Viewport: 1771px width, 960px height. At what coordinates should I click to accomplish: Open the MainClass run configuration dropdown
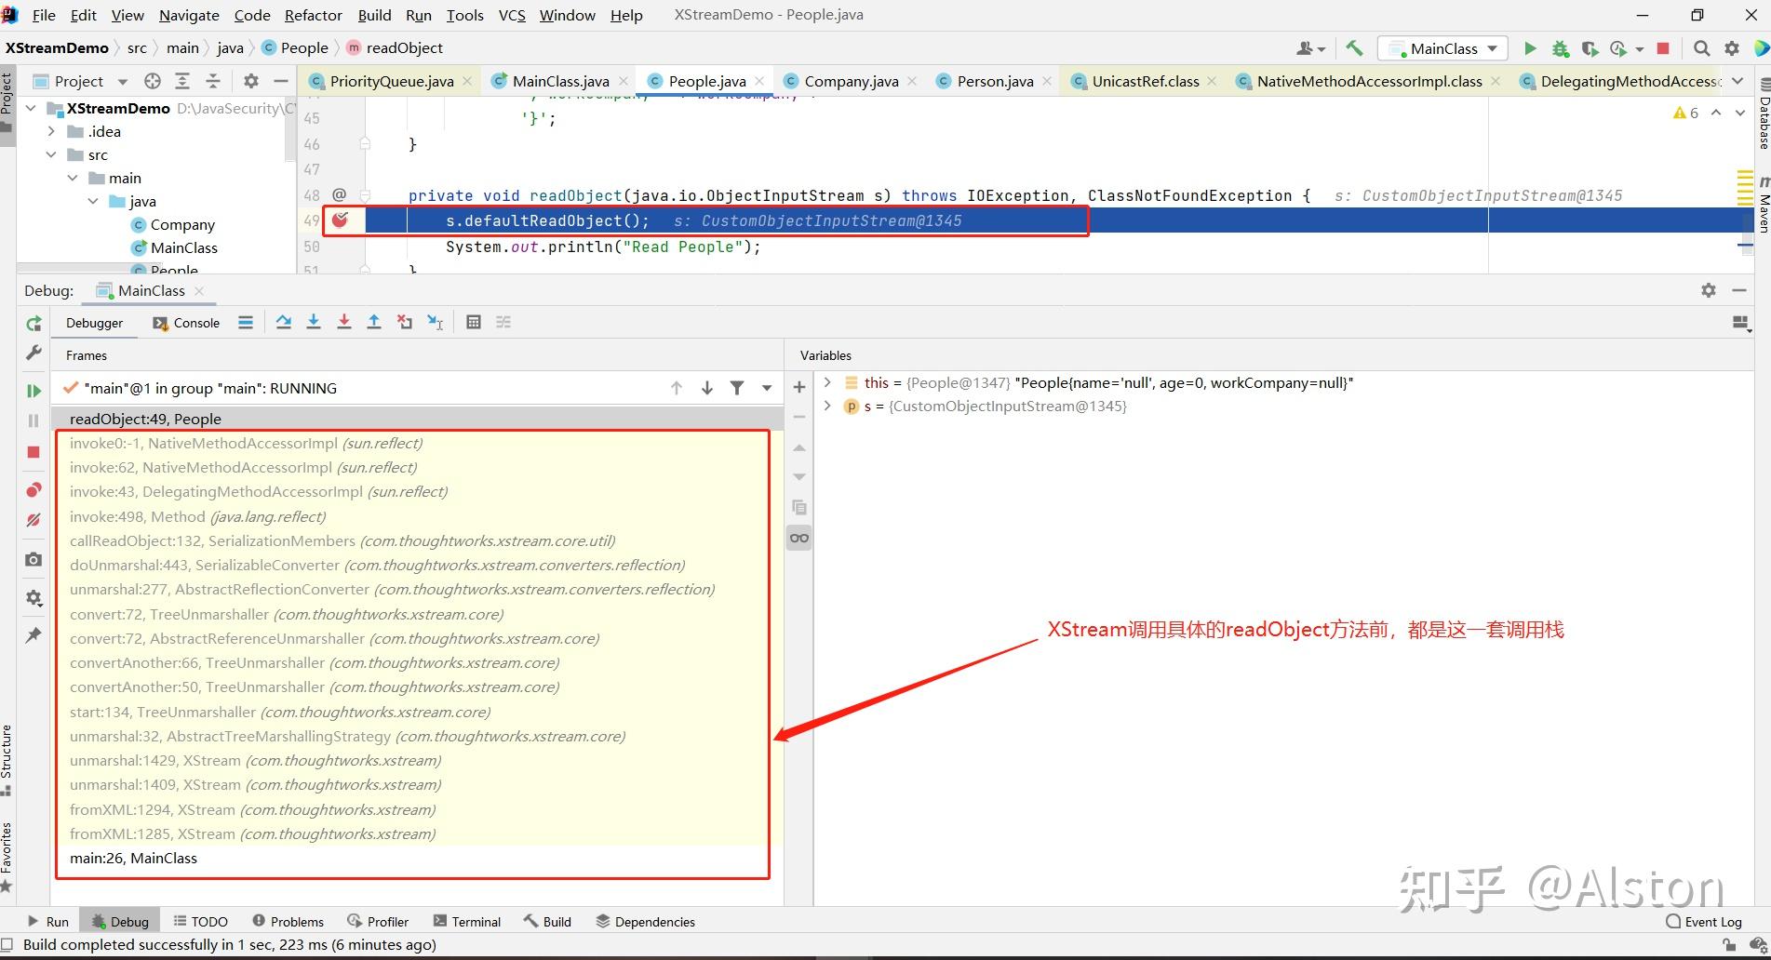coord(1442,47)
